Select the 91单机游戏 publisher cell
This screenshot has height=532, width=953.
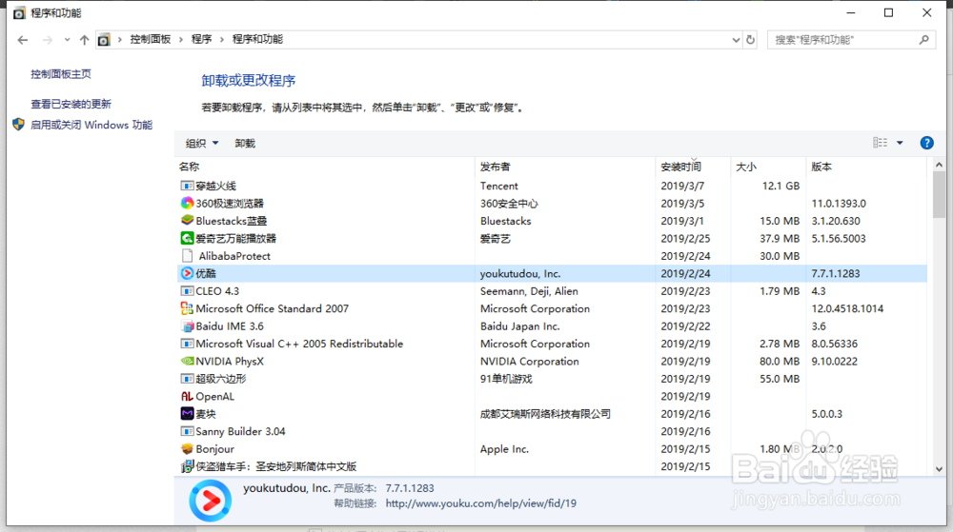pyautogui.click(x=506, y=379)
